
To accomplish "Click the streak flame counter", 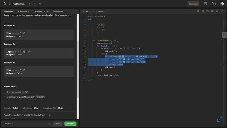I will point(214,4).
